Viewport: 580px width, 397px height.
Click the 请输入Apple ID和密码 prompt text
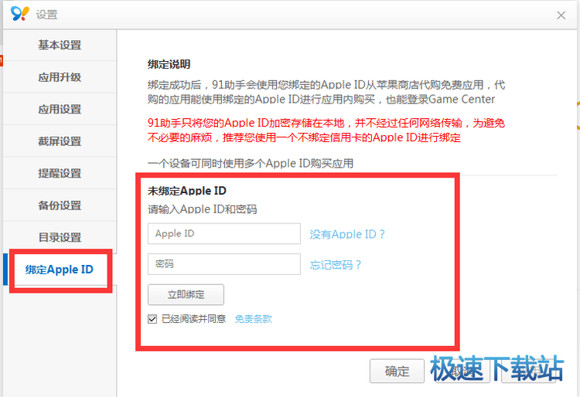203,209
